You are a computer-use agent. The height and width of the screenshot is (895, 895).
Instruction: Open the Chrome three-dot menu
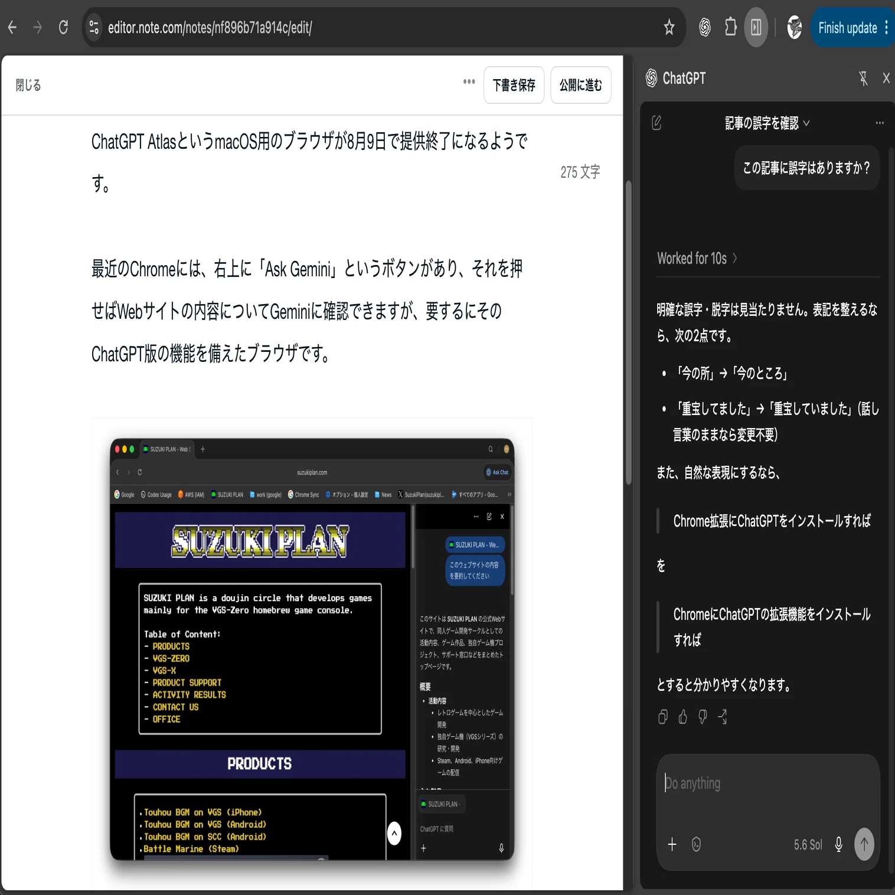tap(886, 28)
